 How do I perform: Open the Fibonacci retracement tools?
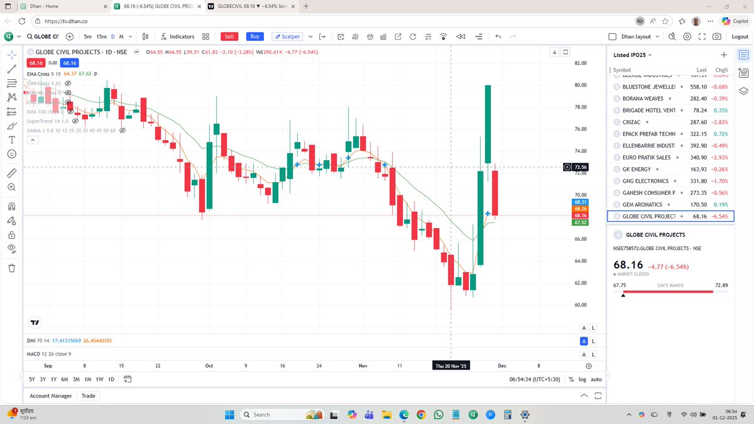(11, 83)
